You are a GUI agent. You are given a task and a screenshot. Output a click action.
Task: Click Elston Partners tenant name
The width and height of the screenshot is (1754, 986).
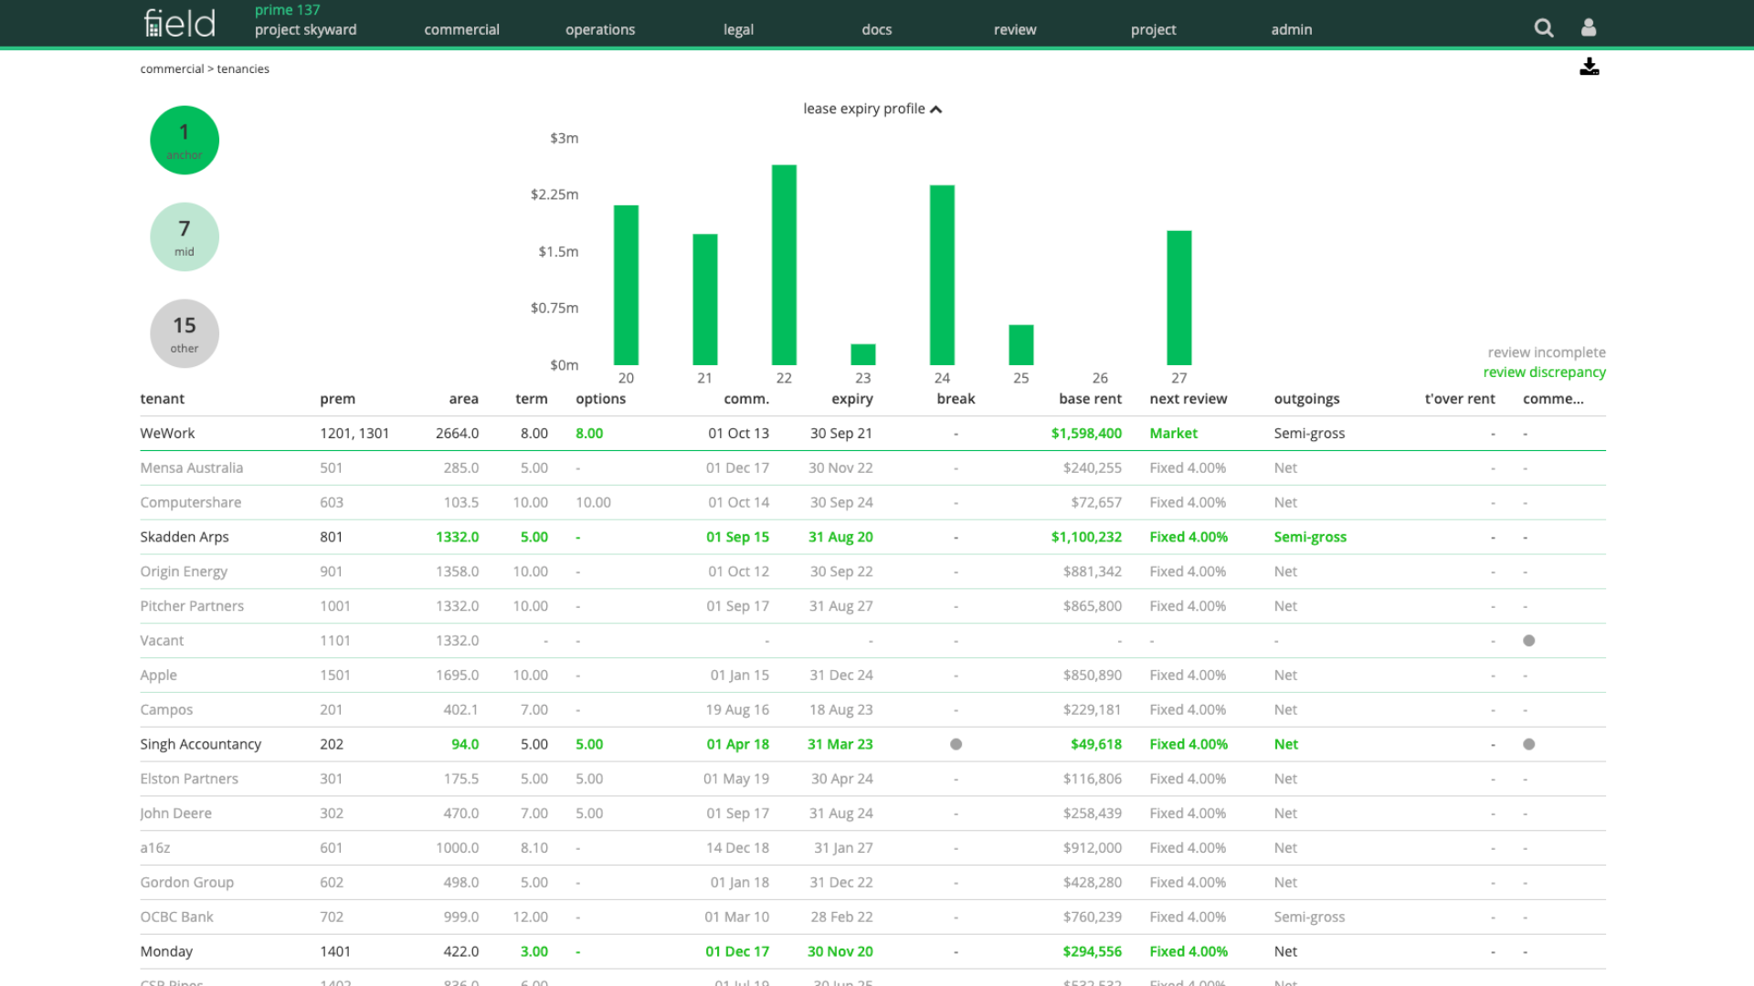[x=189, y=779]
